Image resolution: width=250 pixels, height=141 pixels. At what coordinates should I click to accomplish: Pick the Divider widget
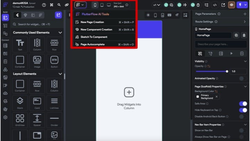click(x=54, y=120)
